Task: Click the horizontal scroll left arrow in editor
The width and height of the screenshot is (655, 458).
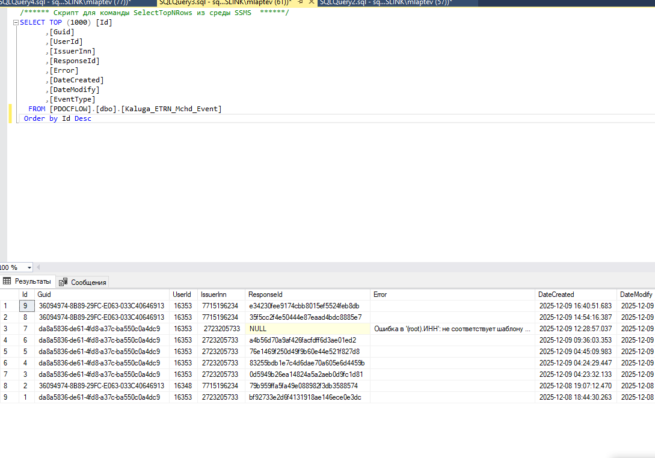Action: pyautogui.click(x=38, y=267)
